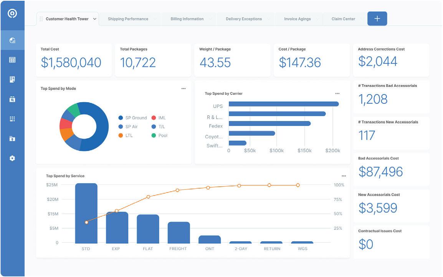Toggle the SP Ground legend item
The width and height of the screenshot is (443, 277).
[x=133, y=118]
